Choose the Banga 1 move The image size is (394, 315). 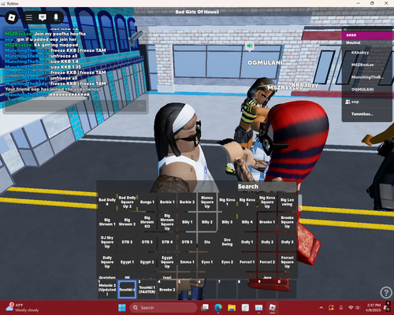(x=147, y=202)
